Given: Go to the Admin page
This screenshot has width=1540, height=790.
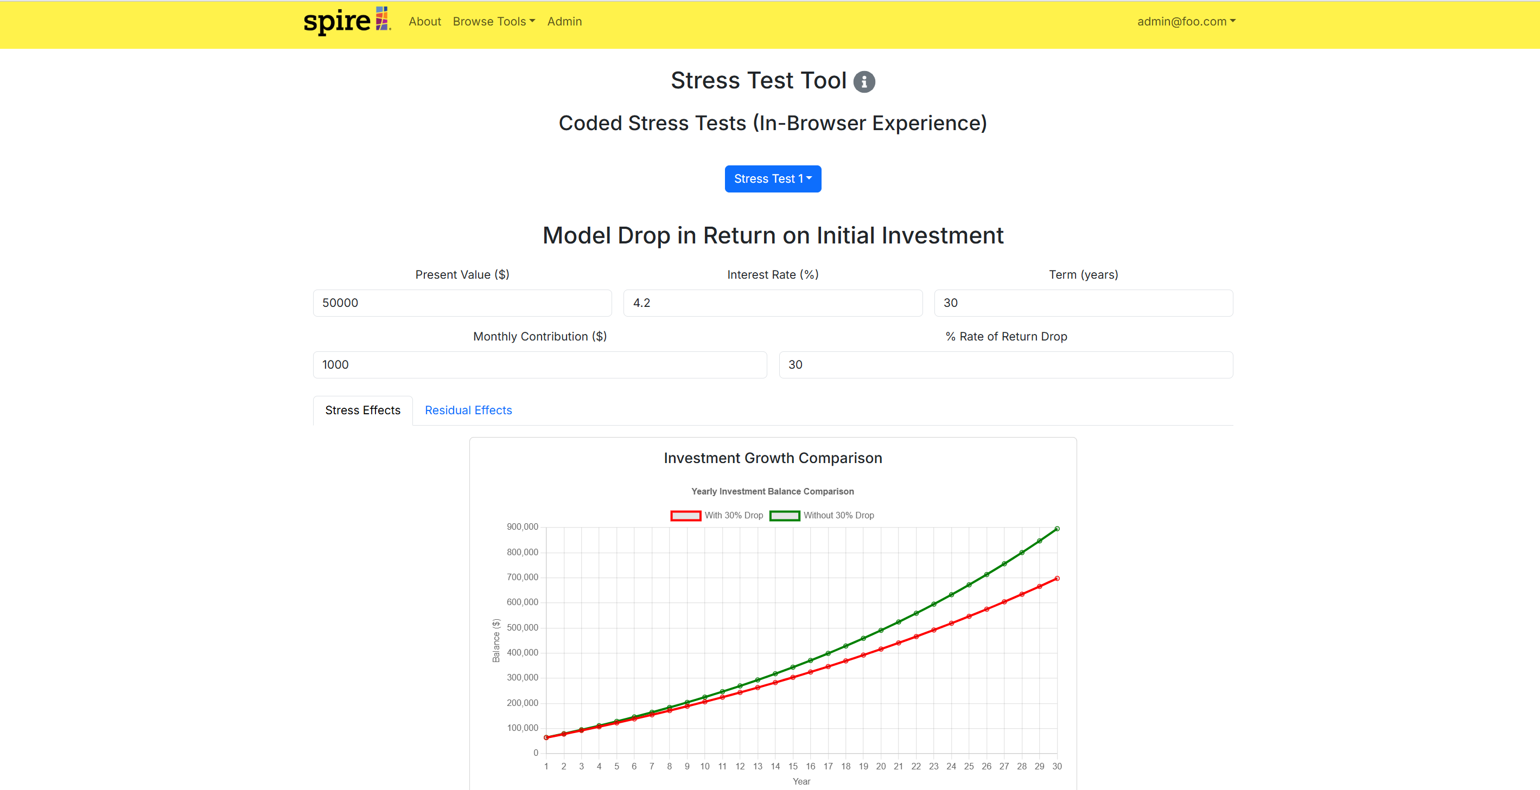Looking at the screenshot, I should point(564,22).
